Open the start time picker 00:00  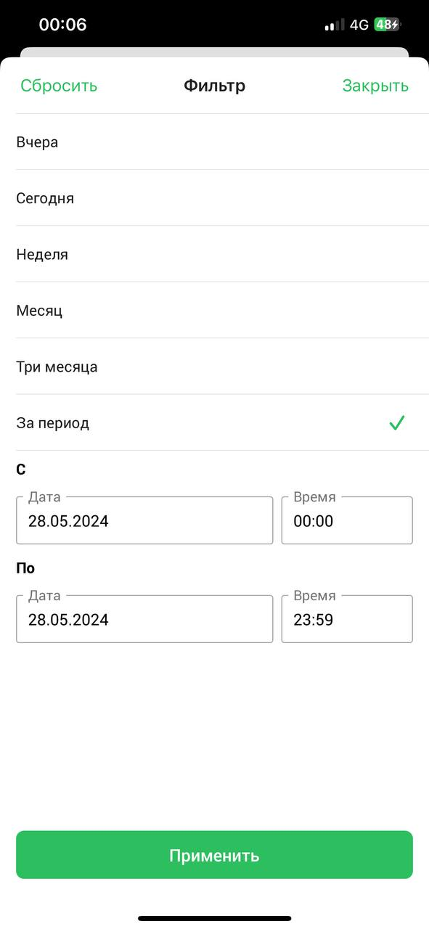pos(347,520)
